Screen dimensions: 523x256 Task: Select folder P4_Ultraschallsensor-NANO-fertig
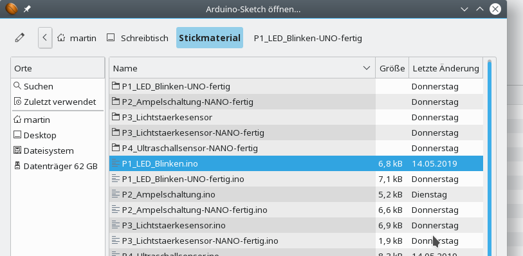(296, 148)
